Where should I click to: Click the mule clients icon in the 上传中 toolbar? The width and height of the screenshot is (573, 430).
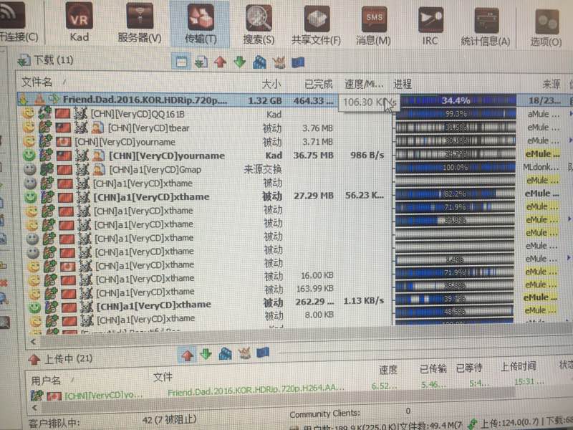point(244,353)
